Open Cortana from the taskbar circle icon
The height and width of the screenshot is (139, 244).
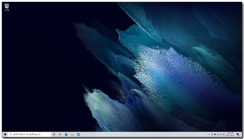tap(54, 134)
